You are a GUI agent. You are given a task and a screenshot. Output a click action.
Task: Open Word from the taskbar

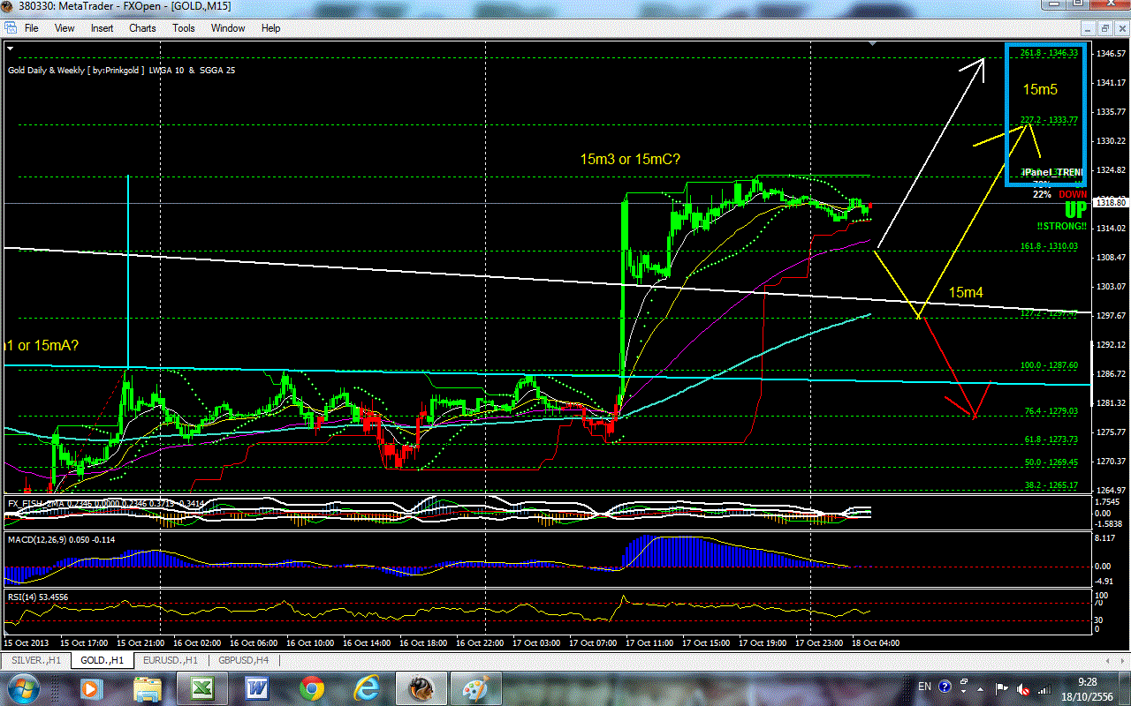click(x=257, y=687)
